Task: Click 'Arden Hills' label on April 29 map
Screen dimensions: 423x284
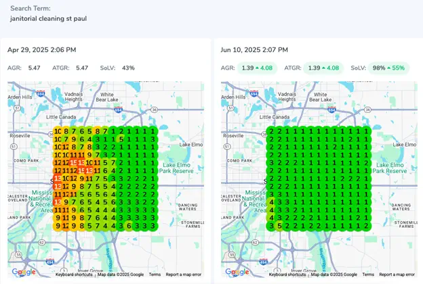Action: [x=20, y=97]
